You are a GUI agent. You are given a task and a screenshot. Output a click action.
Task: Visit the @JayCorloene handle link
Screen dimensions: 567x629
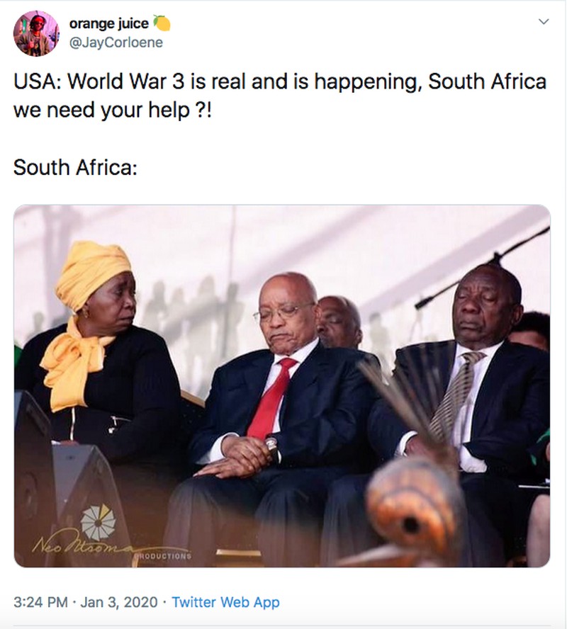coord(116,42)
